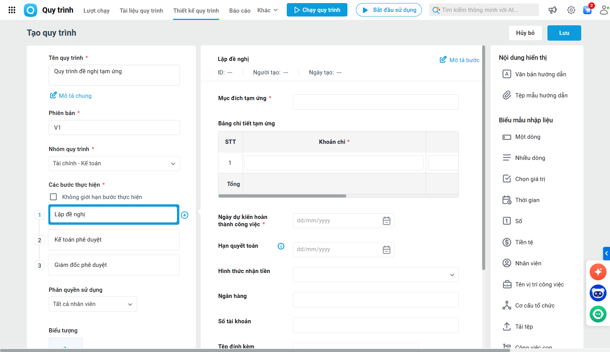Open the Báo cáo tab
Screen dimensions: 610x352
click(x=240, y=10)
